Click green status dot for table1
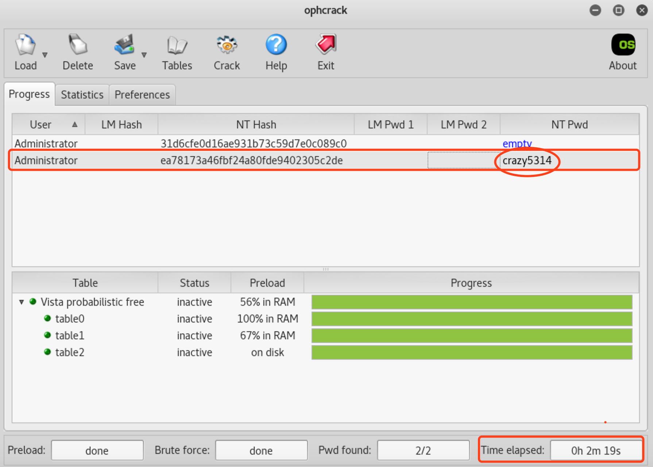Screen dimensions: 653x467 (47, 335)
